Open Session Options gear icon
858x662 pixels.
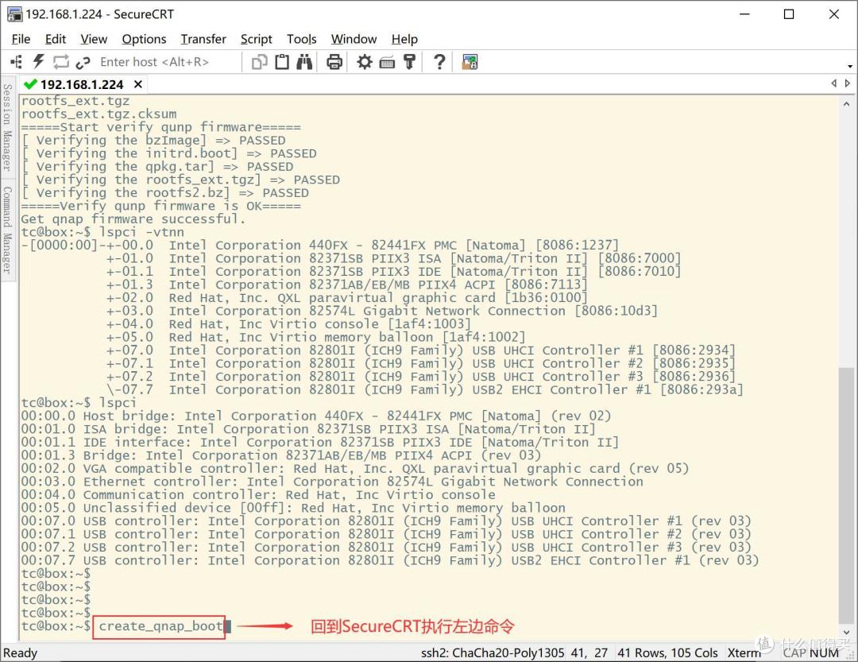click(365, 62)
